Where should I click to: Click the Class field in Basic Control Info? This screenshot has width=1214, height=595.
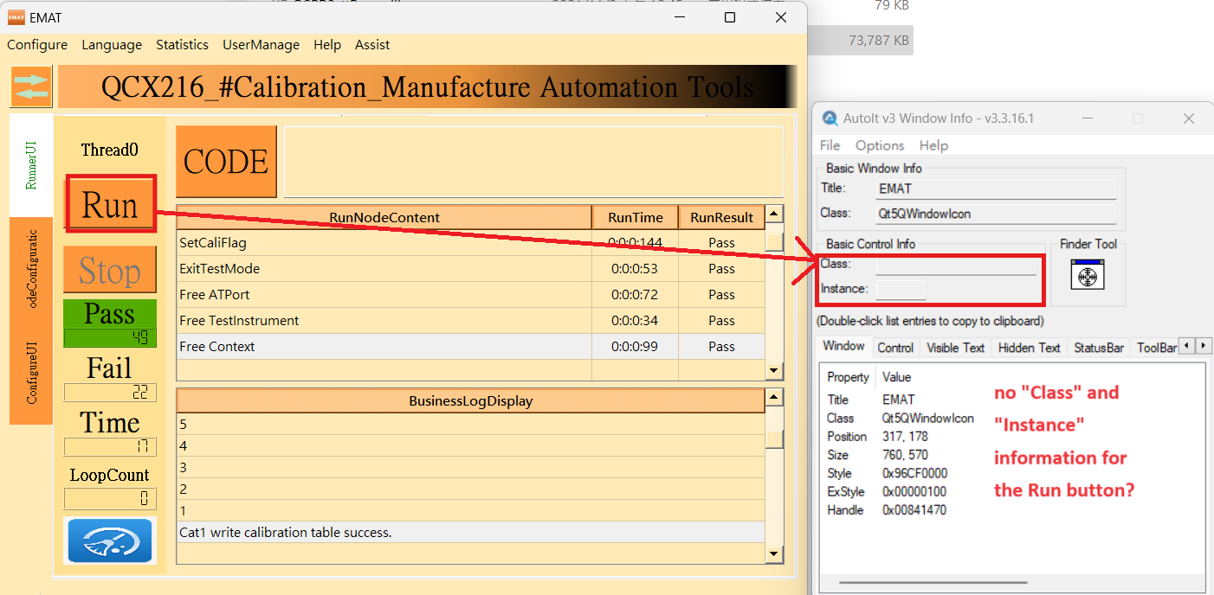point(956,265)
